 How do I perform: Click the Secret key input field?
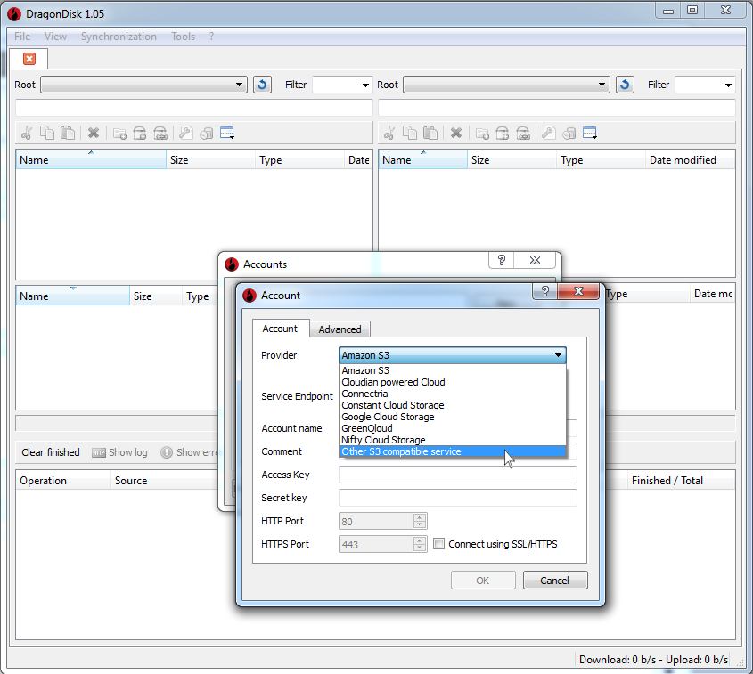pos(457,498)
